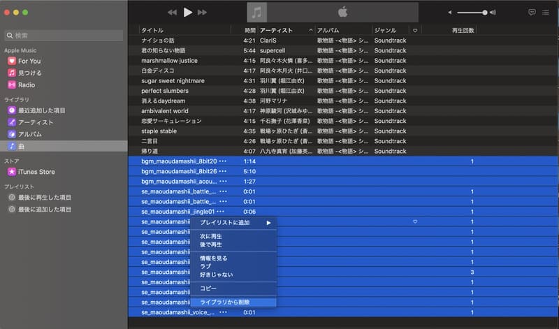
Task: Open the アルバム library section
Action: (30, 134)
